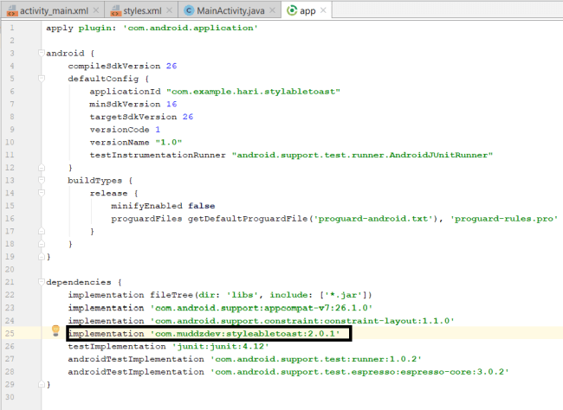Click the dependencies keyword on line 21
This screenshot has height=410, width=563.
(79, 282)
